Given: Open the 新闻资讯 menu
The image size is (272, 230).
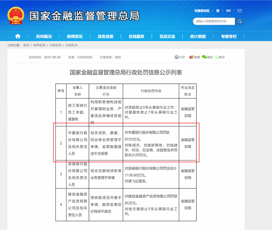Looking at the screenshot, I should tap(75, 37).
